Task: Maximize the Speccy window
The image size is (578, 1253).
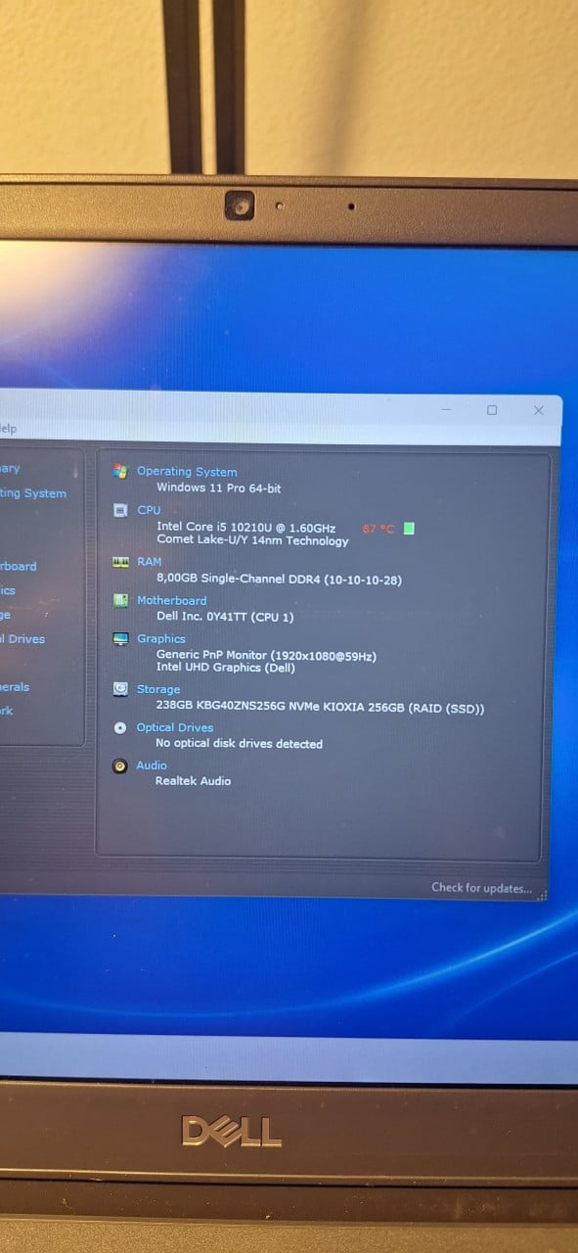Action: point(492,410)
